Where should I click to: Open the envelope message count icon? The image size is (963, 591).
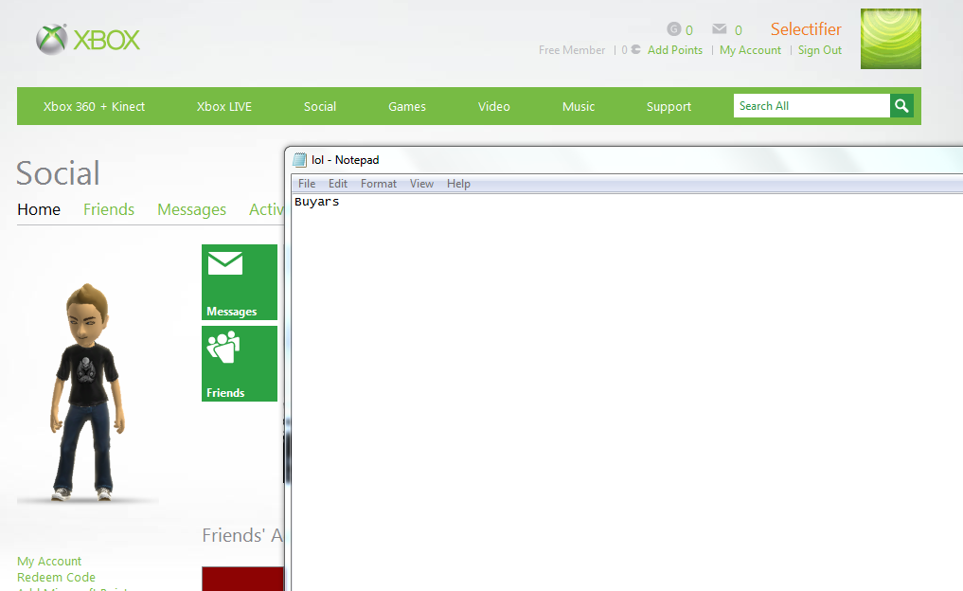720,28
